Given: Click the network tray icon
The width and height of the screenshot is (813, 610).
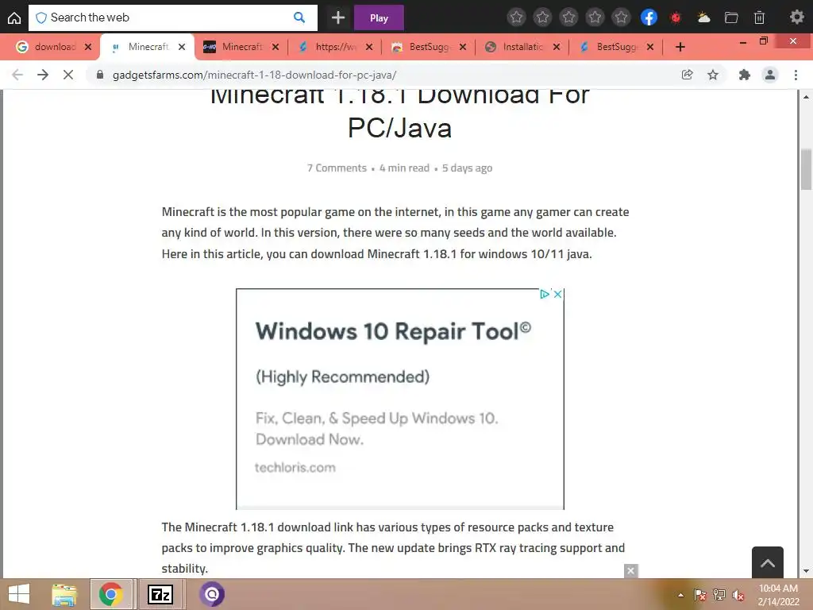Looking at the screenshot, I should point(719,595).
